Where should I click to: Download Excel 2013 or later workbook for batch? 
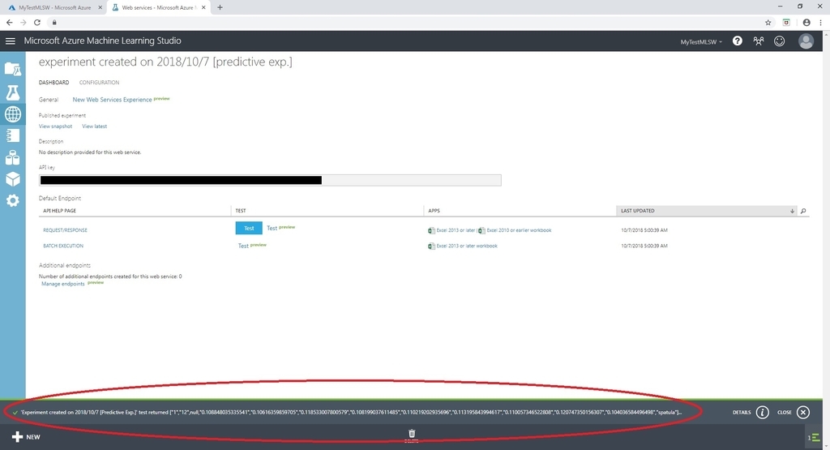(463, 246)
